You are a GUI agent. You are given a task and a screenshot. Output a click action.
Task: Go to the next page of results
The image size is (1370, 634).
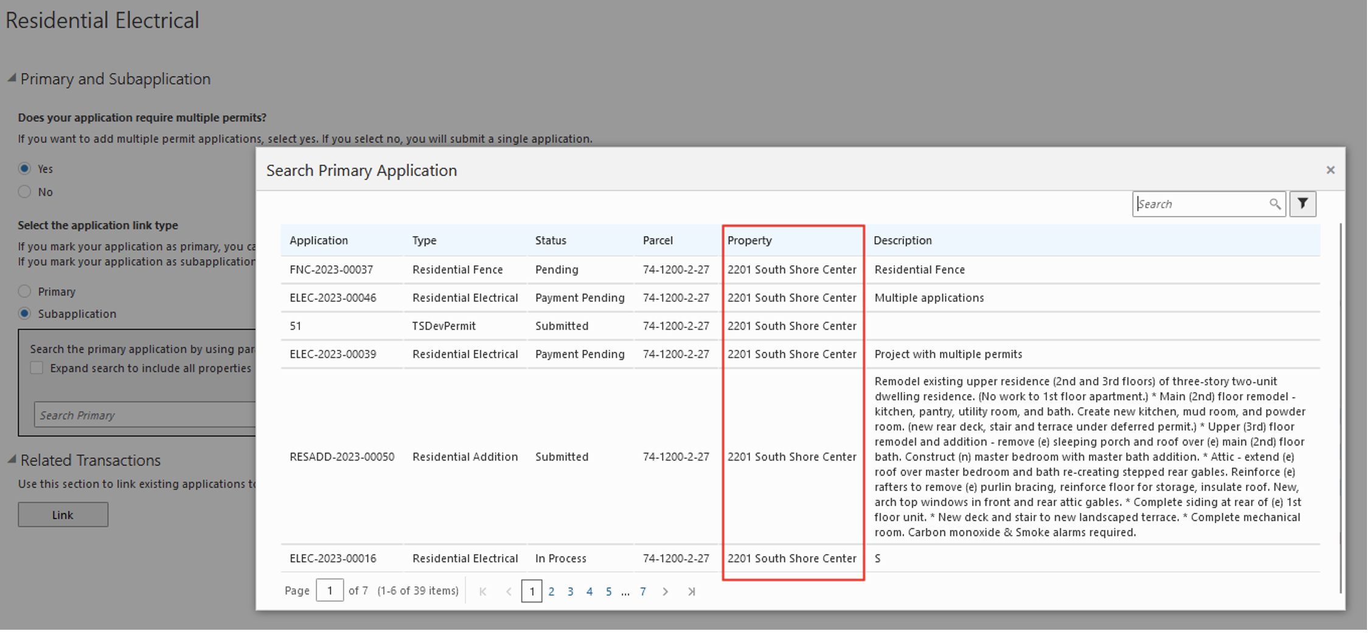click(x=666, y=591)
